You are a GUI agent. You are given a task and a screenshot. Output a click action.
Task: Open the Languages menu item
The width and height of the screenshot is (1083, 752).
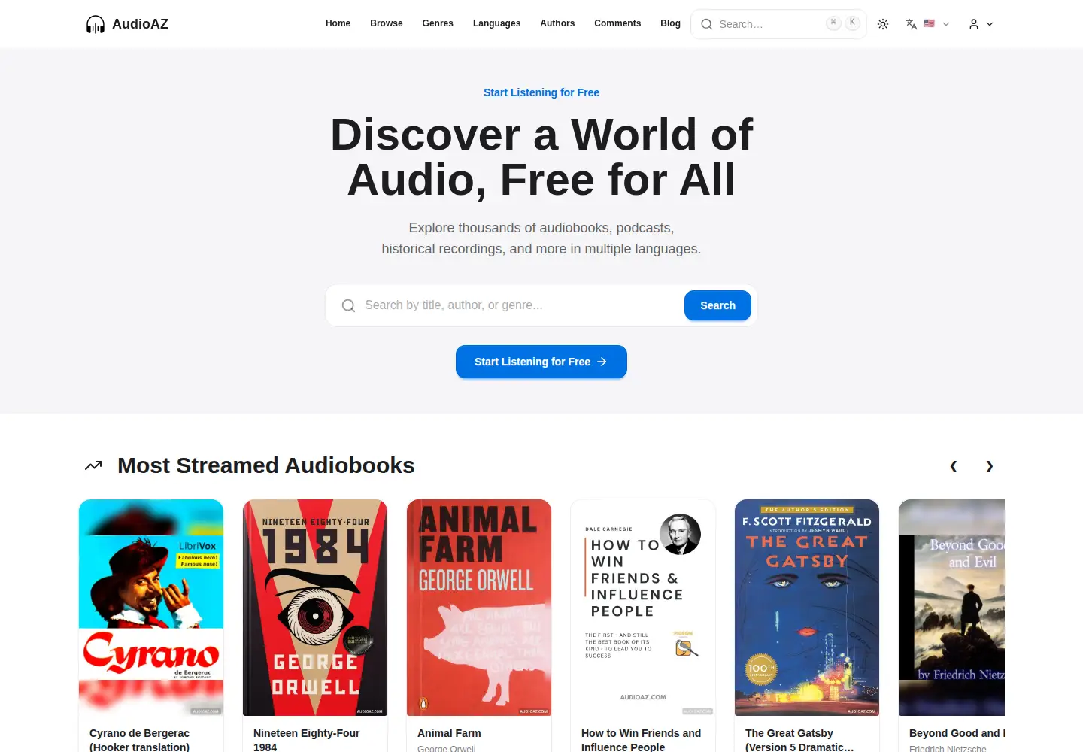[496, 23]
